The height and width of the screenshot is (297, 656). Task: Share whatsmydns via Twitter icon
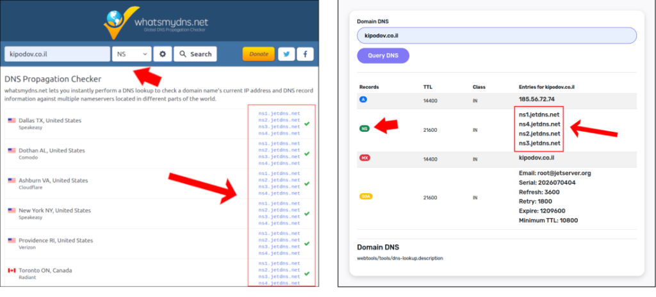point(286,54)
